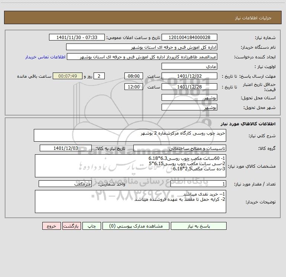This screenshot has width=286, height=277.
Task: Click label توضیحات خریدار
Action: [261, 202]
